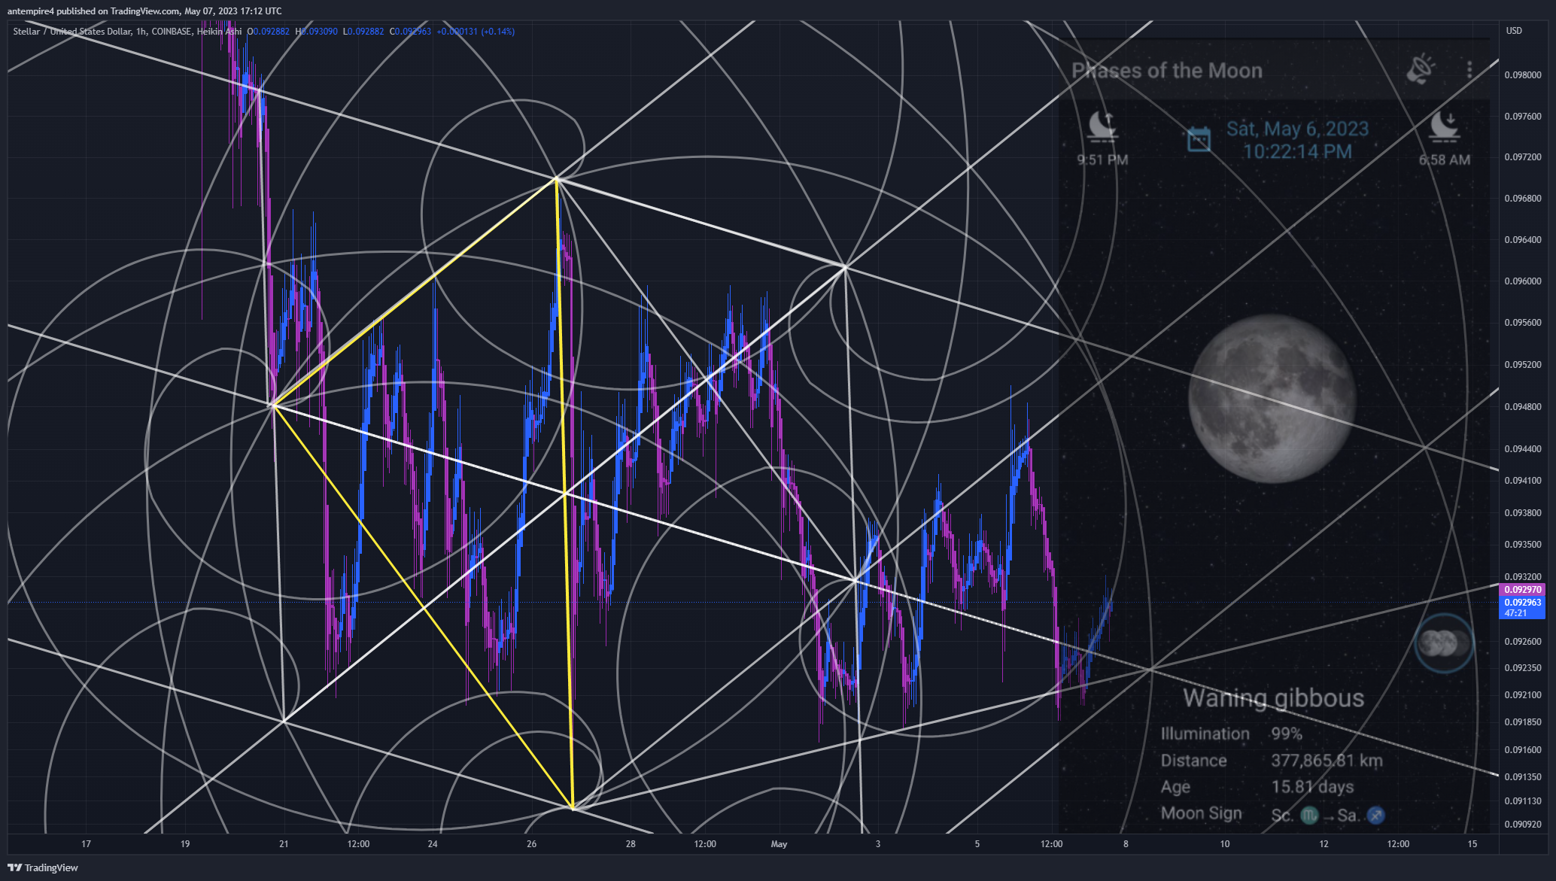Viewport: 1556px width, 881px height.
Task: Click the Age 15.81 days value
Action: coord(1312,787)
